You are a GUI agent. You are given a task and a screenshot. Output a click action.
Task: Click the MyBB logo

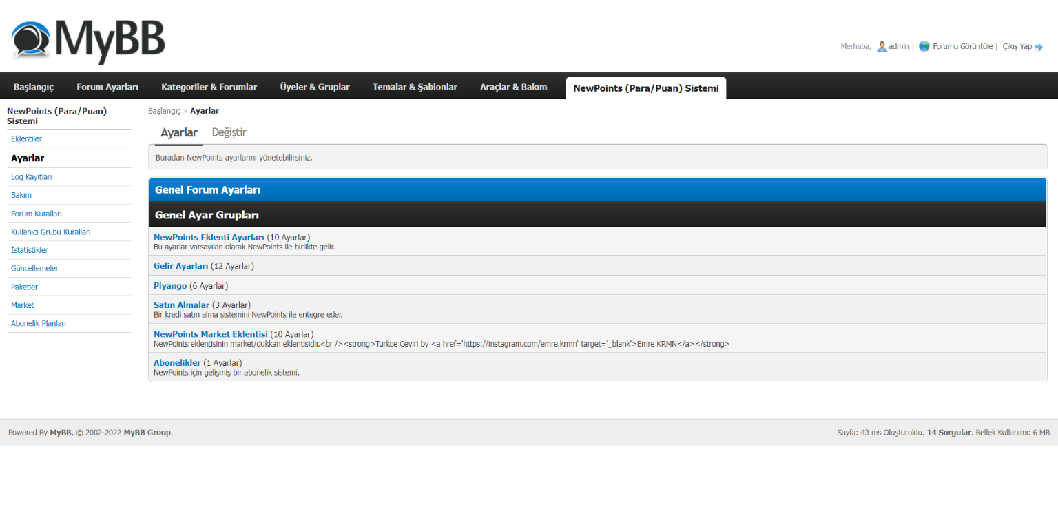(x=88, y=41)
